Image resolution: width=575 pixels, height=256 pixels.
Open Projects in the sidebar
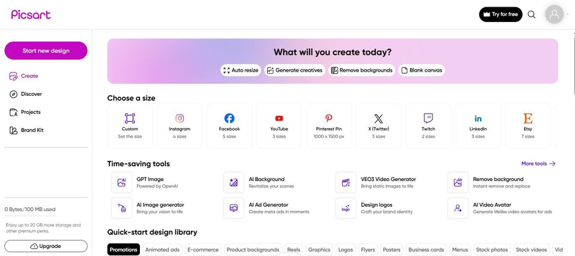coord(25,112)
